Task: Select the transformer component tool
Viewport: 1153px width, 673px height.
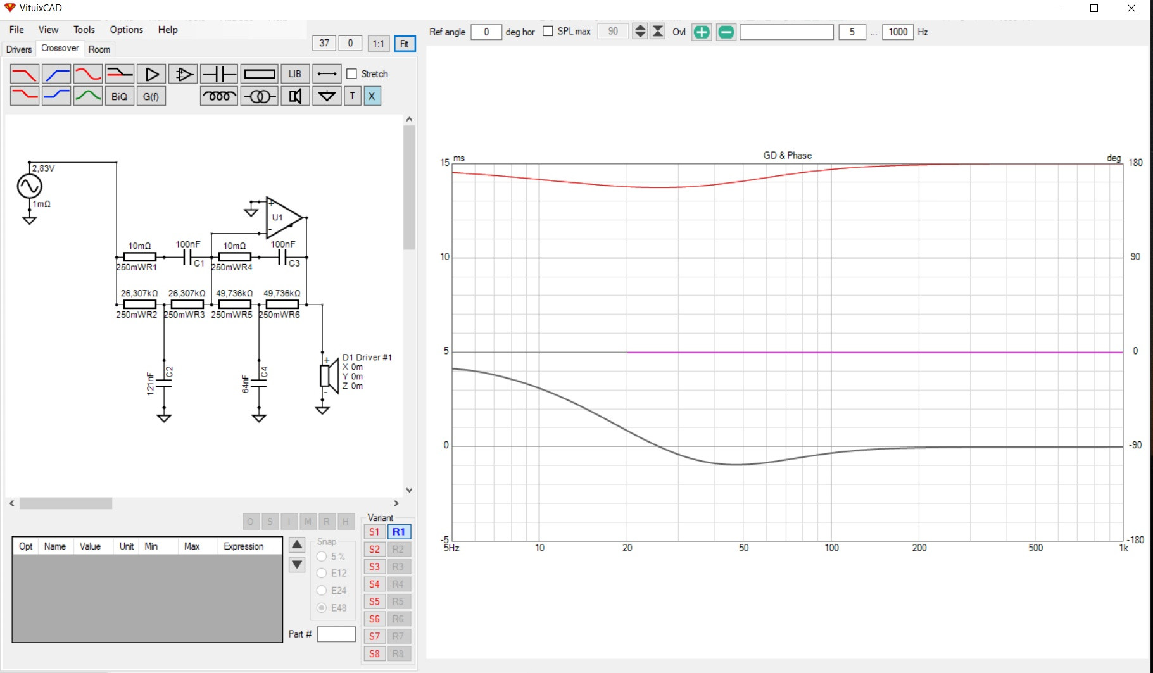Action: click(x=260, y=96)
